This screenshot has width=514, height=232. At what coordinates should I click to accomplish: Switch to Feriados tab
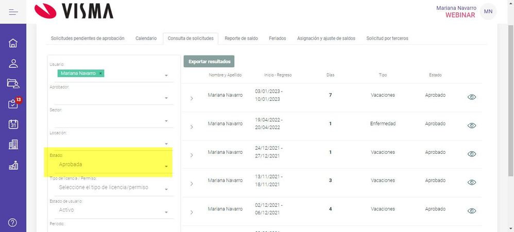(x=277, y=38)
